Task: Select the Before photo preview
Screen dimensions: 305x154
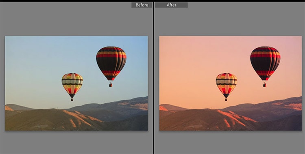Action: coord(76,83)
